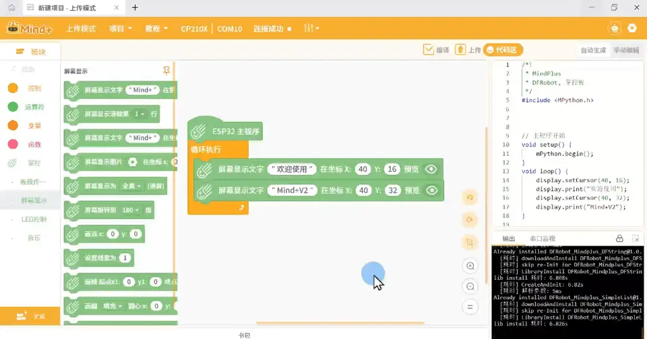
Task: Toggle the preview eye on the Mind+V2 block
Action: (x=431, y=190)
